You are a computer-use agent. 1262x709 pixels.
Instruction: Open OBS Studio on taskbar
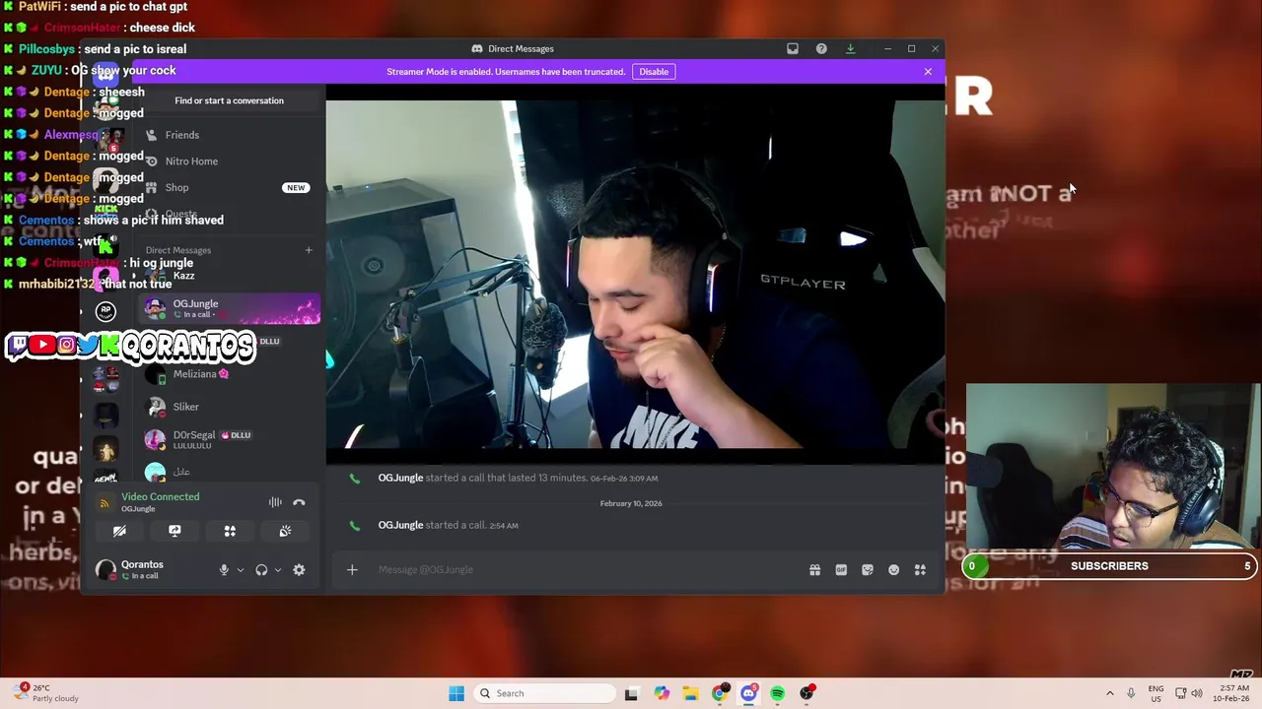(x=807, y=693)
